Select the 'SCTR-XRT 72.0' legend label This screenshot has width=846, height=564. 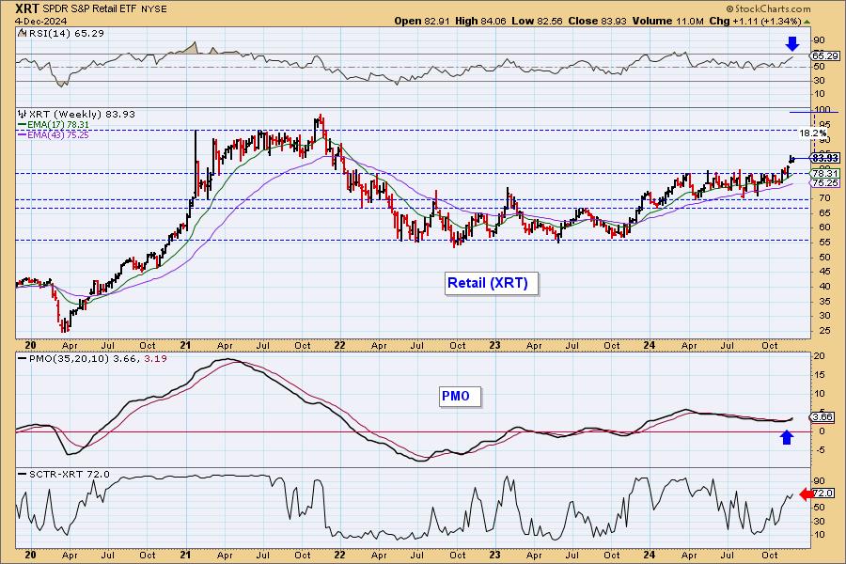pos(69,475)
